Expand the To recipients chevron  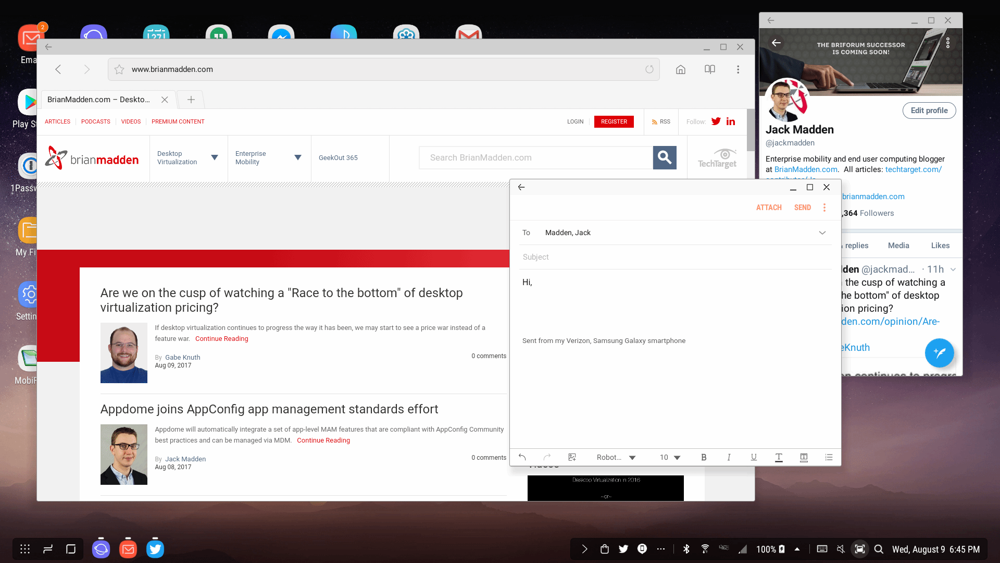click(822, 233)
